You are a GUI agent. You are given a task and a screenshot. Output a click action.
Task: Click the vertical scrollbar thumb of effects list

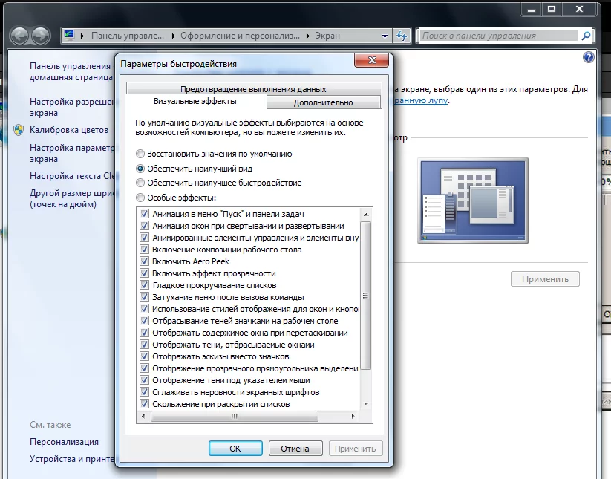click(365, 296)
